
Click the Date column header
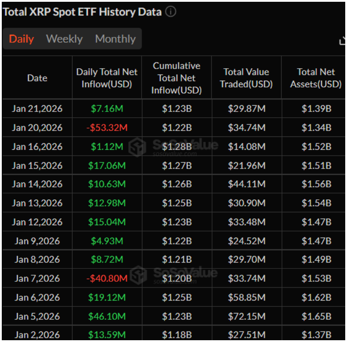[37, 78]
